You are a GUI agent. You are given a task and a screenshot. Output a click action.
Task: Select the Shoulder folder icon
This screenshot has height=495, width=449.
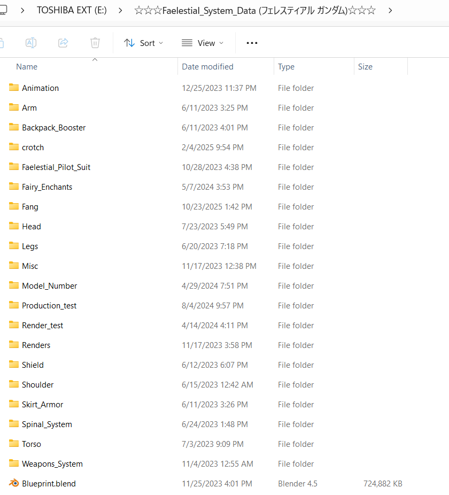pos(13,384)
